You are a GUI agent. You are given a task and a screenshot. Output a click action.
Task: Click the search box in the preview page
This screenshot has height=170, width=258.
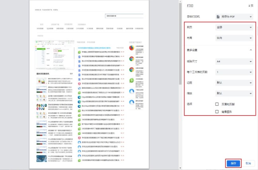[124, 16]
